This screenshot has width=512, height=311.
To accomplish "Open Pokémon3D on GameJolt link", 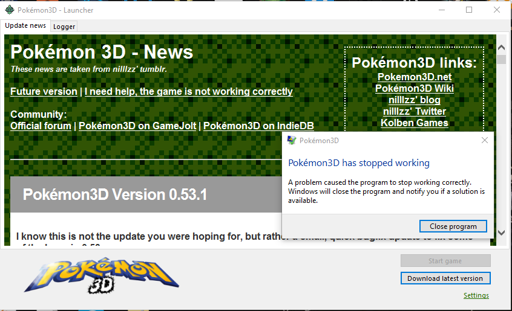I will click(137, 126).
